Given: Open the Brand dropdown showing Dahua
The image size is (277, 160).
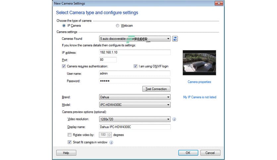Looking at the screenshot, I should point(135,97).
